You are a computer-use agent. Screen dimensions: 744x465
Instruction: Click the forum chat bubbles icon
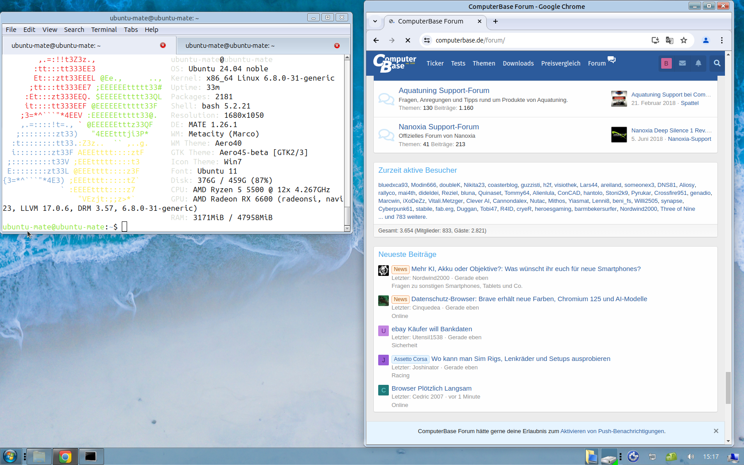tap(612, 60)
